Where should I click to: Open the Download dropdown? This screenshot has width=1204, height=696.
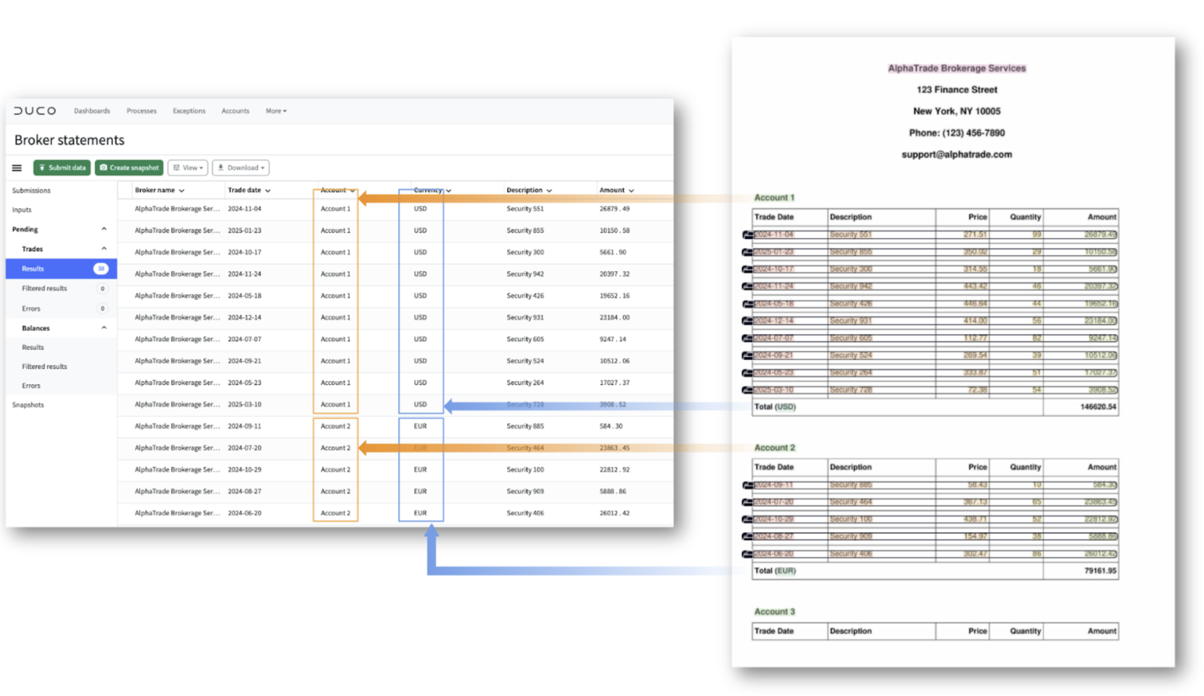pyautogui.click(x=240, y=168)
